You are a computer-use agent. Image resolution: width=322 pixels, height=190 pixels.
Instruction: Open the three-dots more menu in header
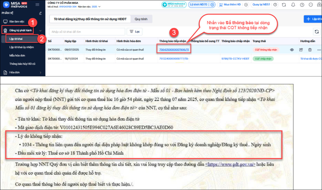click(311, 5)
